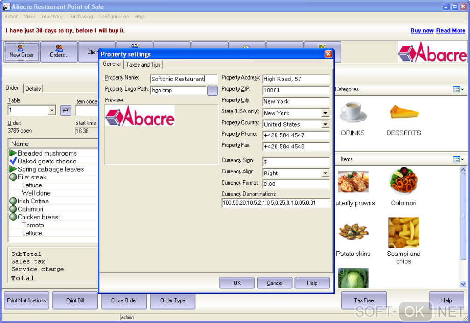
Task: Click green arrow beside Spring cabbage leaves
Action: click(13, 169)
